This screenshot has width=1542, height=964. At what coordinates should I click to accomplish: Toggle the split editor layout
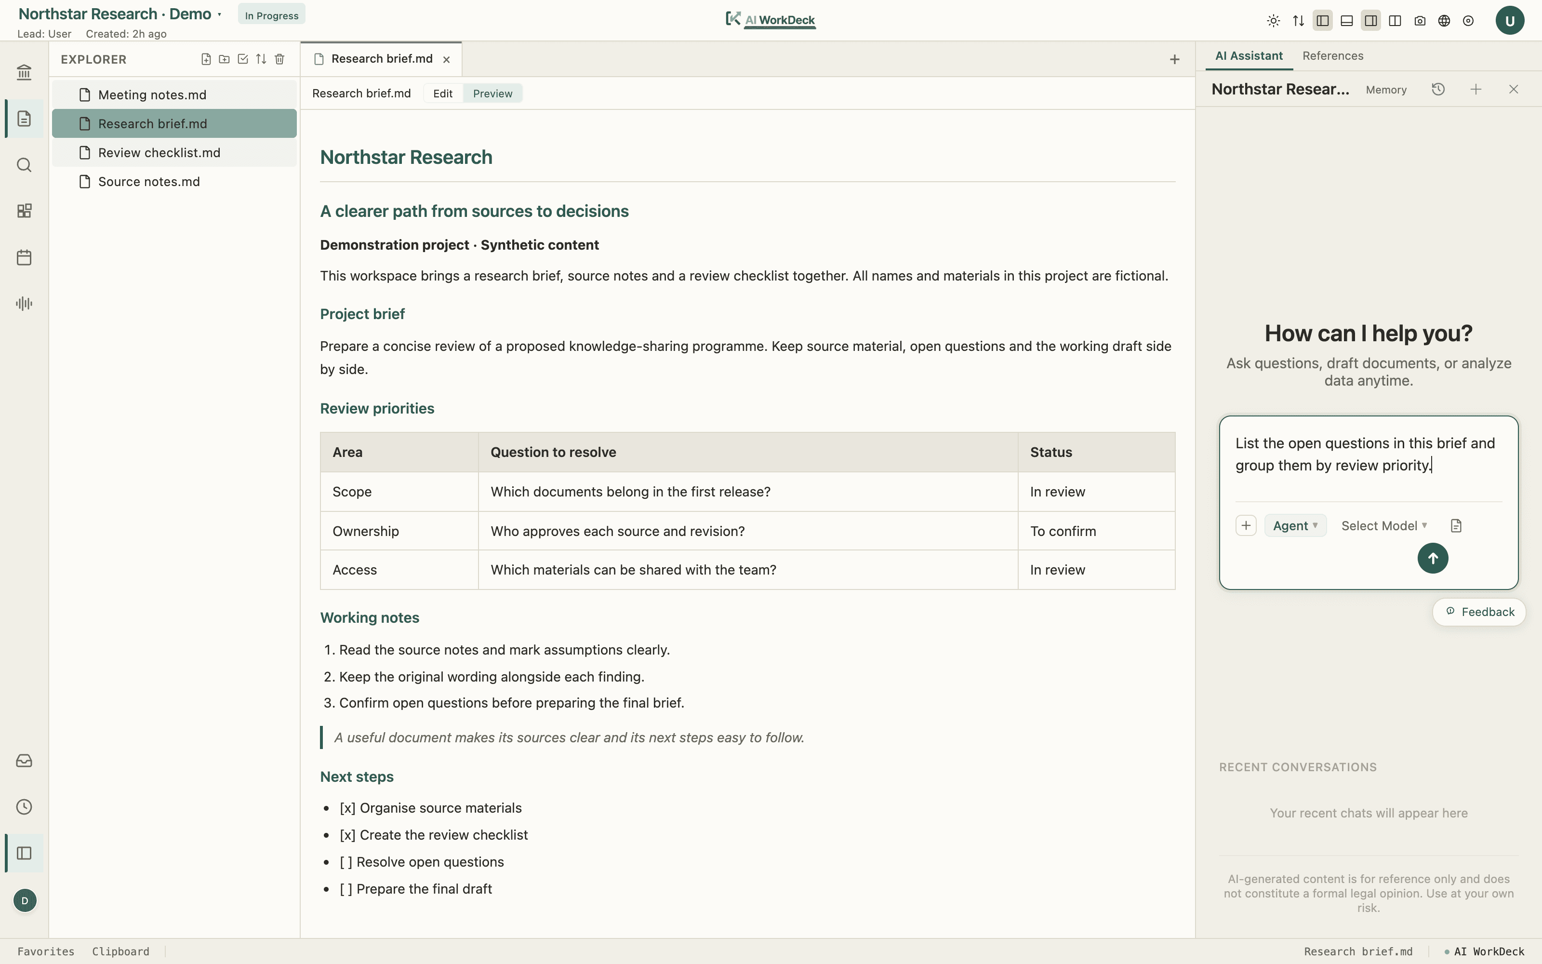tap(1395, 21)
